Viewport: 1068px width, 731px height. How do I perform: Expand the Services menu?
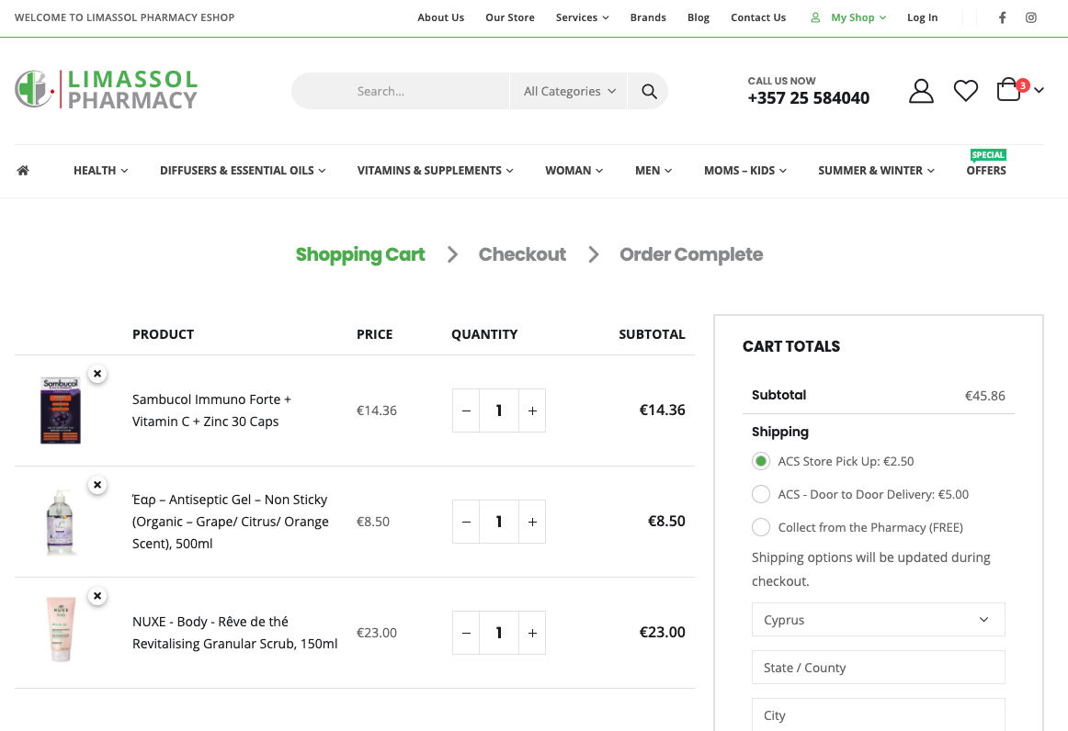click(582, 17)
